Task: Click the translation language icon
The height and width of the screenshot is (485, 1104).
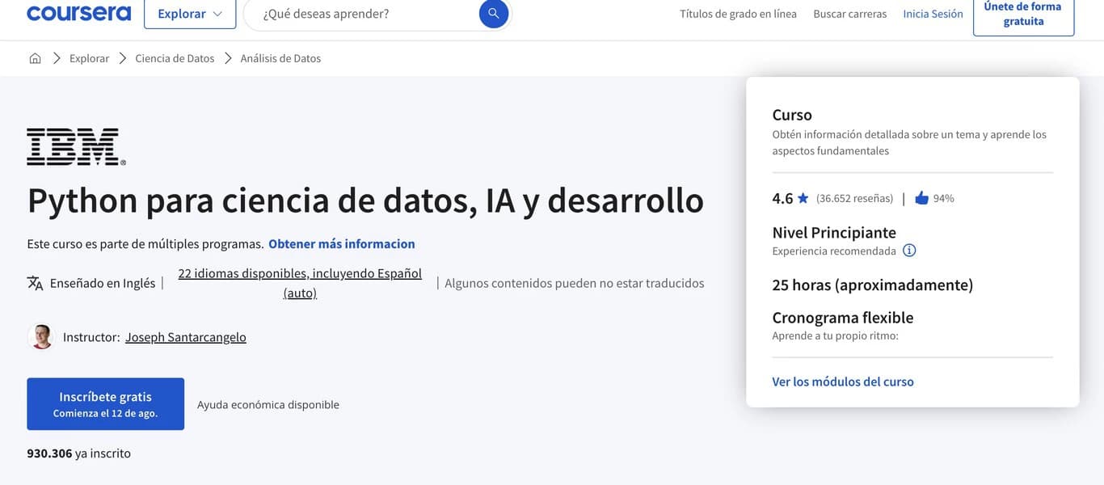Action: pyautogui.click(x=35, y=283)
